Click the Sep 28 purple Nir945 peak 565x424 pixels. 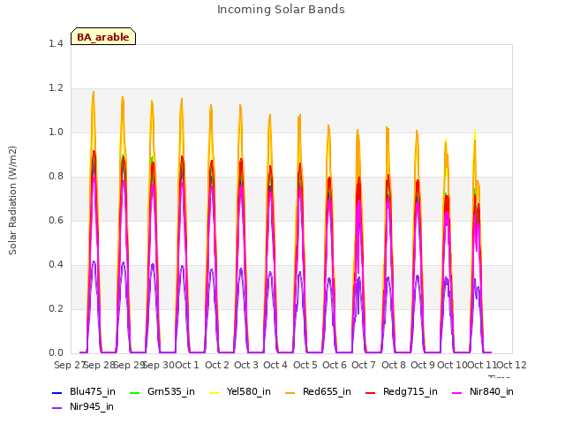[x=94, y=261]
